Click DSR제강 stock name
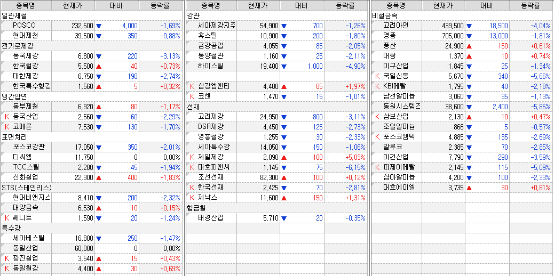 pyautogui.click(x=211, y=127)
